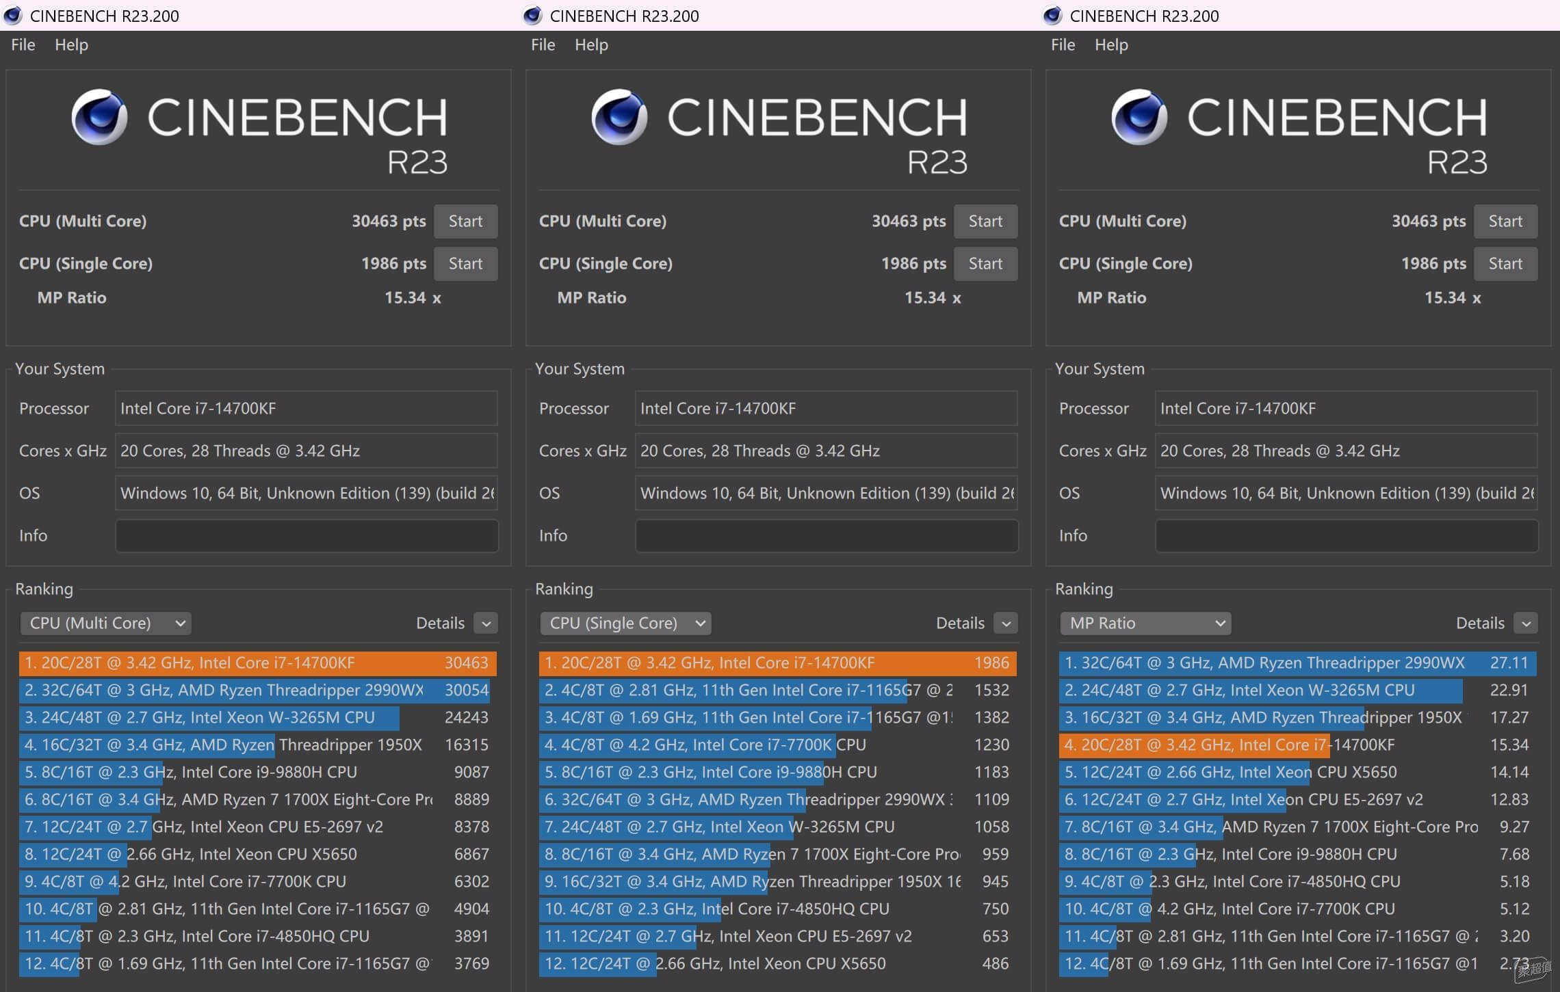Select i7-4850HQ row with ratio 5.18
This screenshot has height=992, width=1560.
coord(1298,881)
